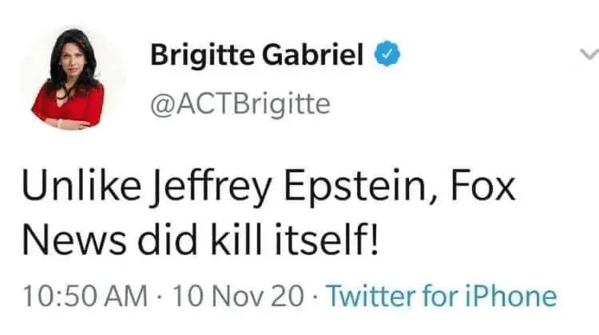Open the Twitter for iPhone source link
This screenshot has height=335, width=599.
point(442,297)
